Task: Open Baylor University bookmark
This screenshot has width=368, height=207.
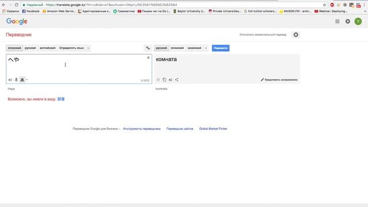Action: click(189, 11)
